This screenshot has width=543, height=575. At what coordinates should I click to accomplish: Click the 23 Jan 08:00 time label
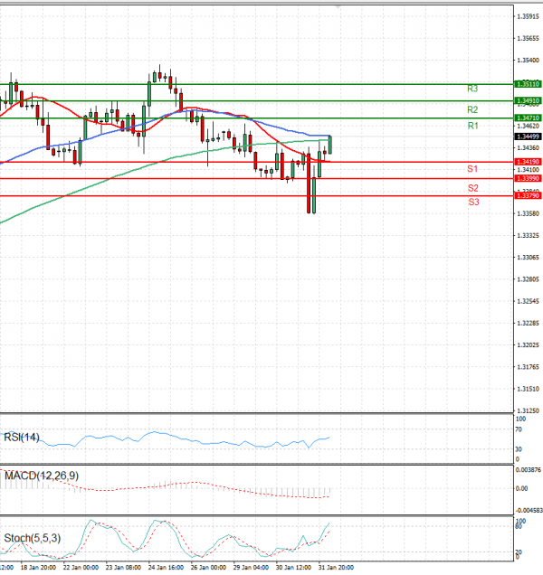[x=123, y=568]
